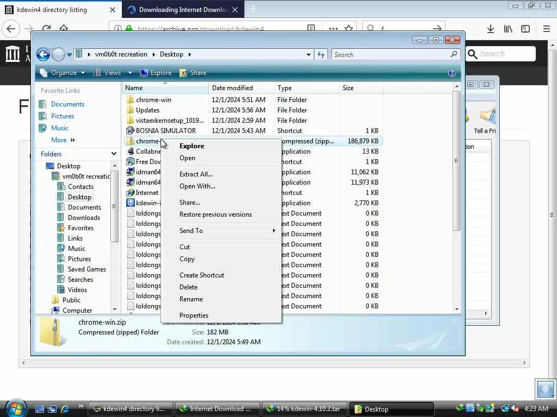Select the BOSNIA SIMULATOR shortcut icon
The height and width of the screenshot is (417, 557).
(x=131, y=130)
